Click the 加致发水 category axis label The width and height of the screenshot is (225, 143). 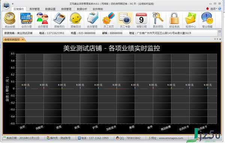point(111,128)
